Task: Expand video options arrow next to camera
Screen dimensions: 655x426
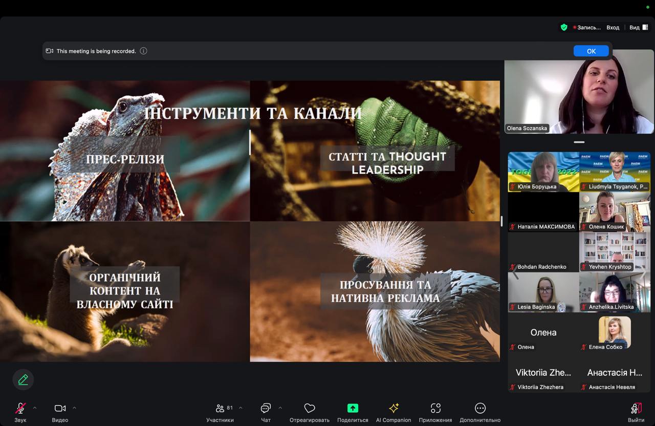Action: (x=74, y=408)
